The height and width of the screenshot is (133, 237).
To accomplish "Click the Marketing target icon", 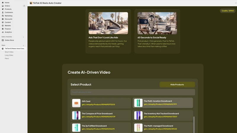I will [x=3, y=16].
